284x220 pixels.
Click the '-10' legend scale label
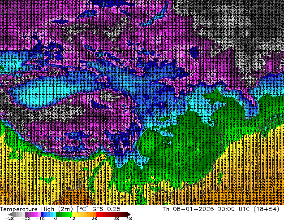click(x=40, y=218)
